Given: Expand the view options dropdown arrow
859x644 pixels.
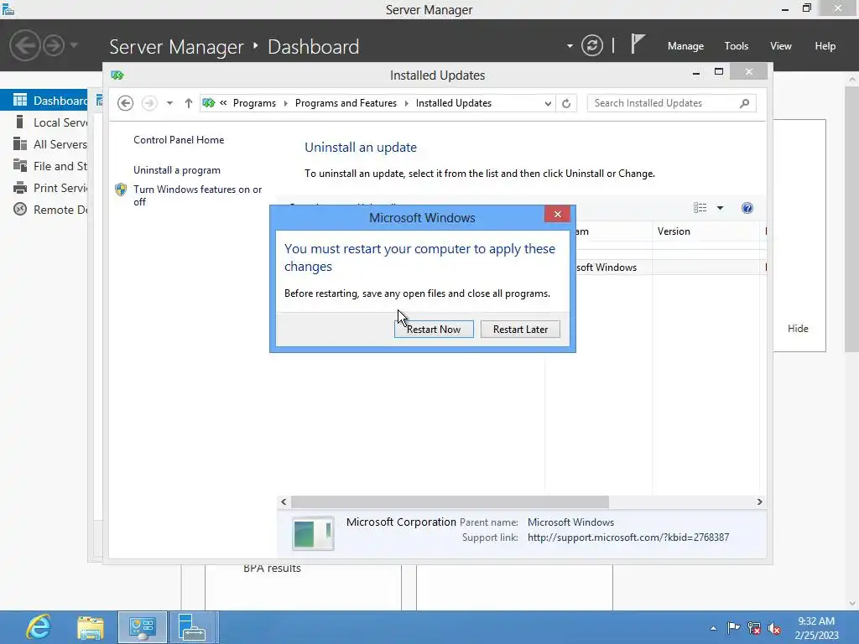Looking at the screenshot, I should pos(720,208).
